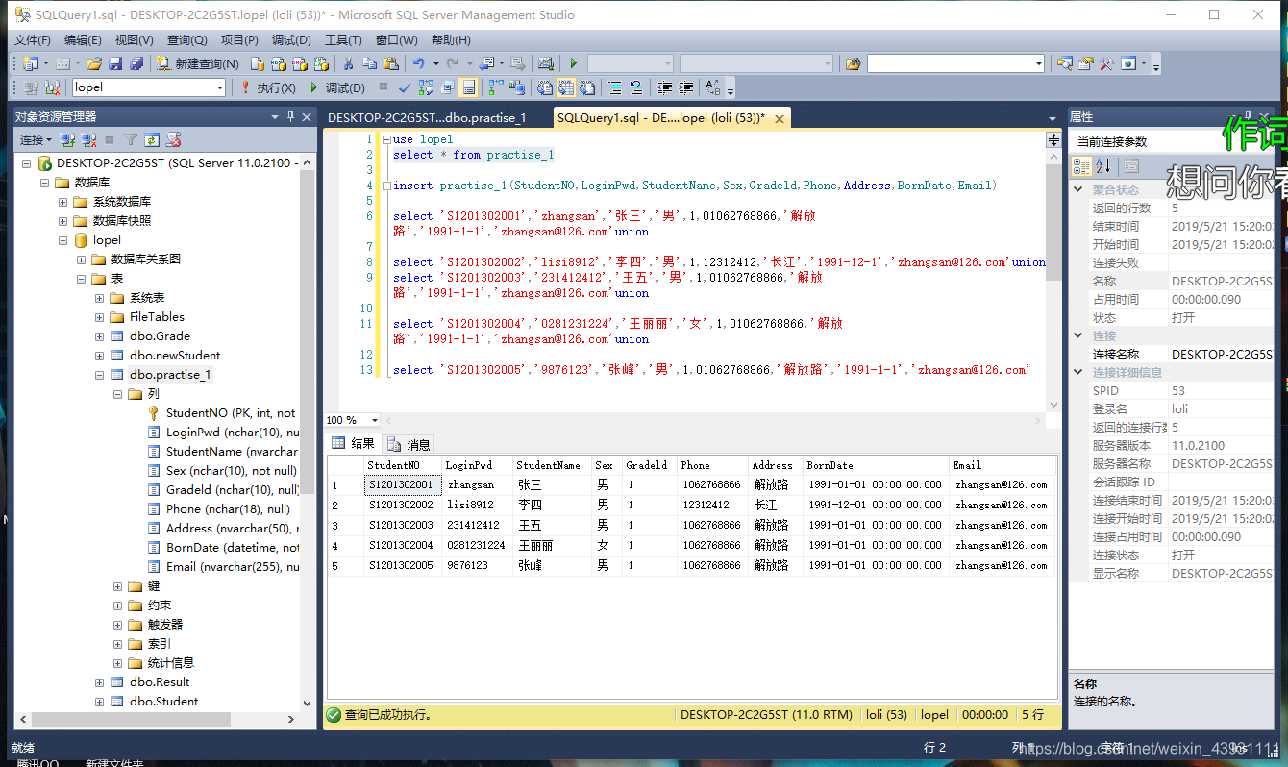Undo the last edit with undo arrow

click(419, 63)
